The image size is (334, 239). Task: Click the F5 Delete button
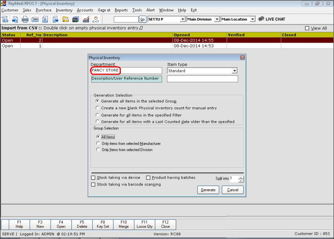point(82,224)
